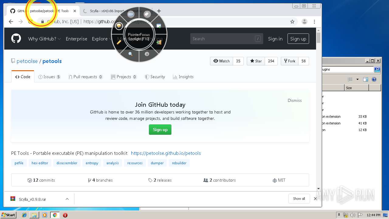Bookmark this page with star icon
Screen dimensions: 389x219
click(292, 22)
